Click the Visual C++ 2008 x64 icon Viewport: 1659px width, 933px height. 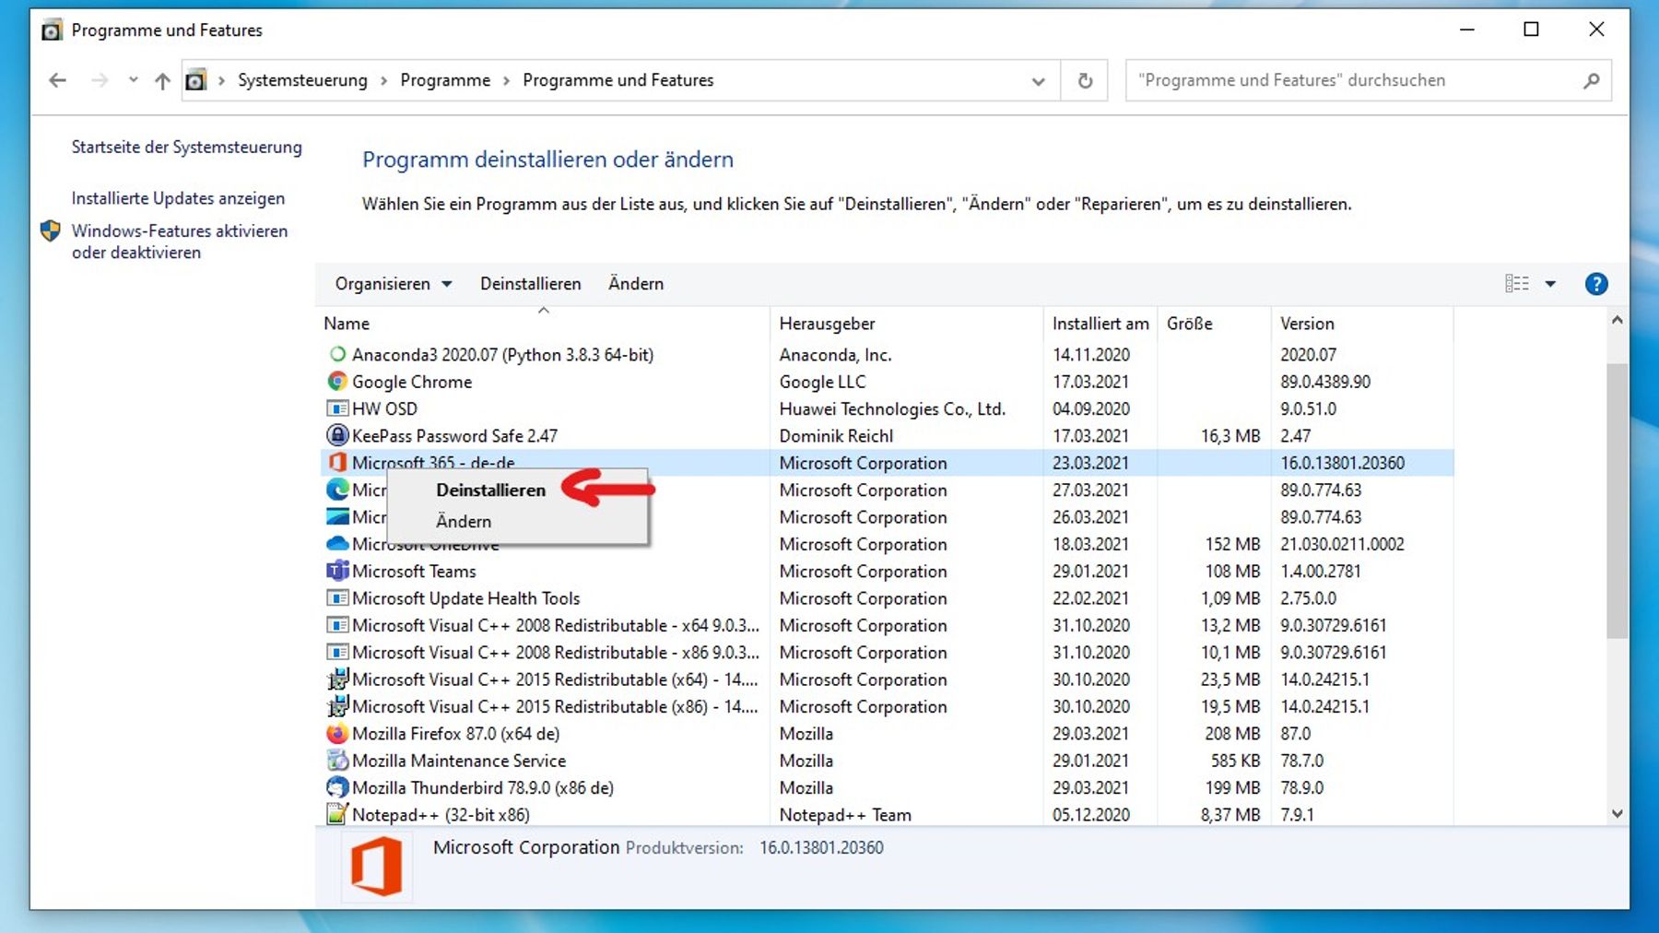[x=337, y=625]
